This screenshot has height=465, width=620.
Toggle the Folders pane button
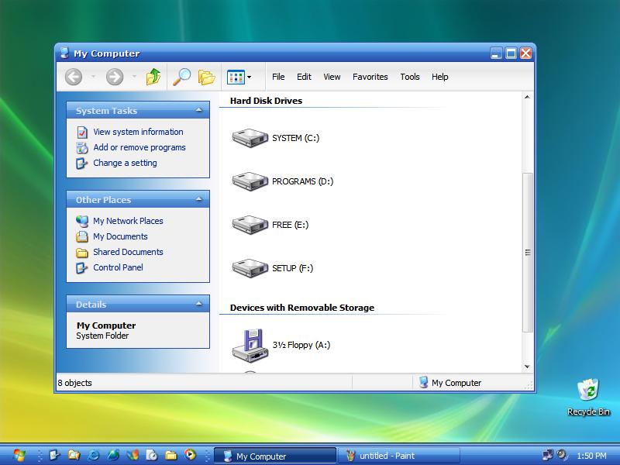(206, 77)
